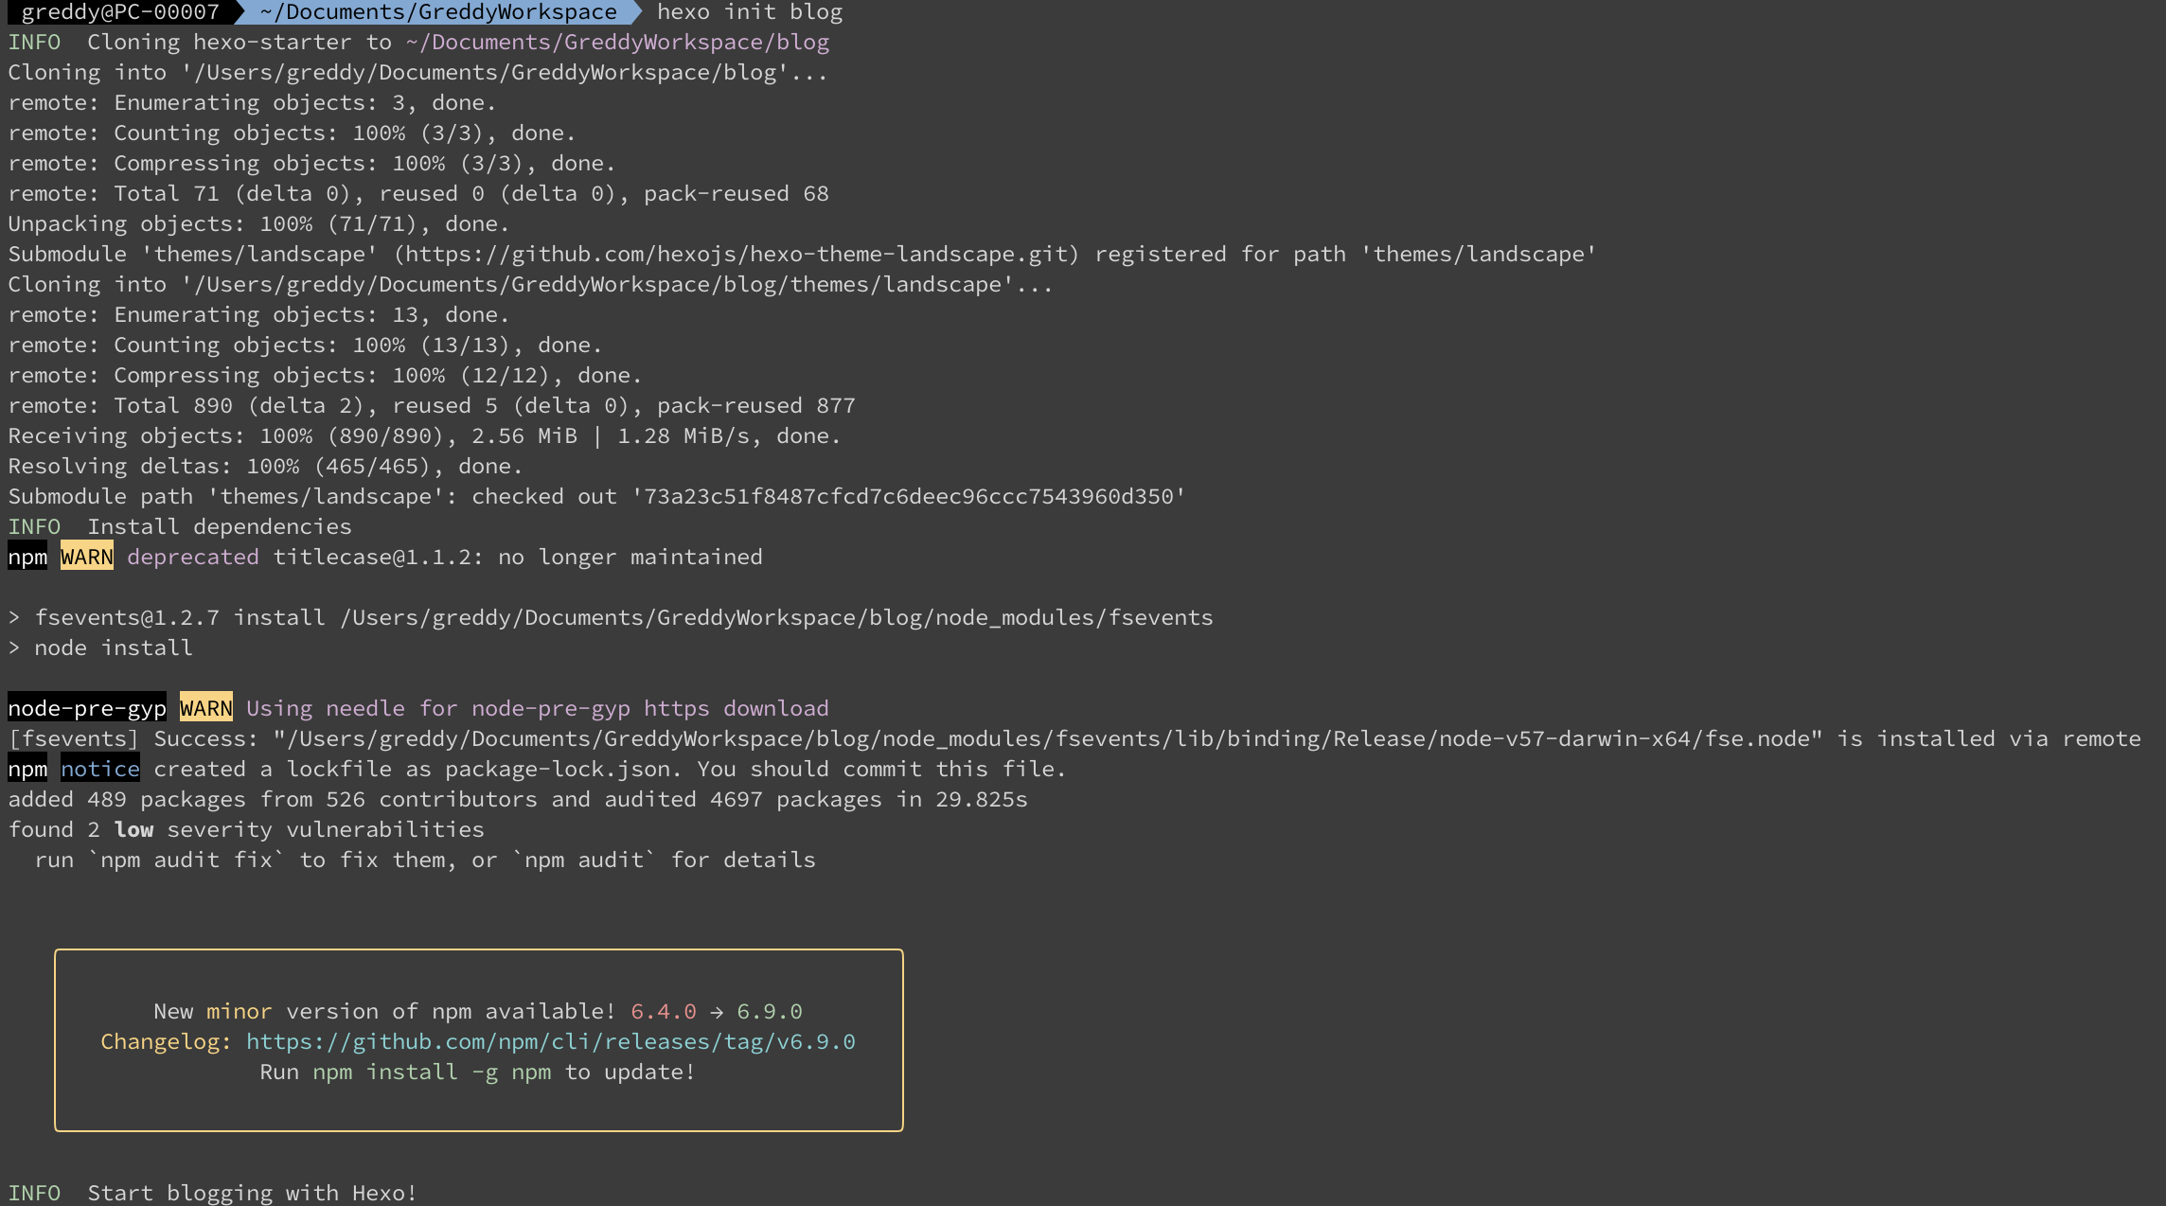Click the ~/Documents/GreddyWorkspace prompt path segment

[x=437, y=12]
